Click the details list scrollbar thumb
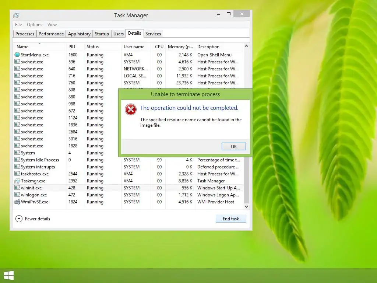The height and width of the screenshot is (283, 377). pos(246,179)
